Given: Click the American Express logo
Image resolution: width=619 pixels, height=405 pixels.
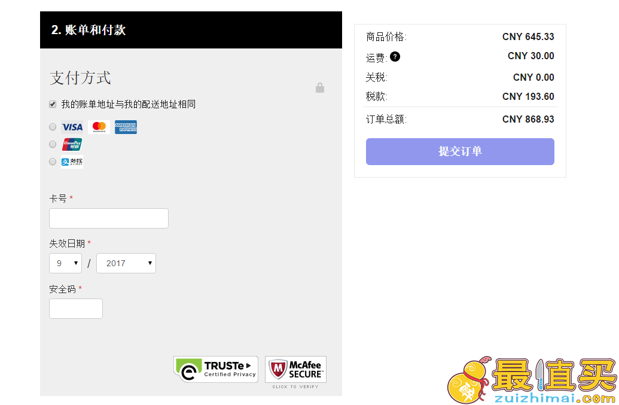Looking at the screenshot, I should click(x=126, y=127).
